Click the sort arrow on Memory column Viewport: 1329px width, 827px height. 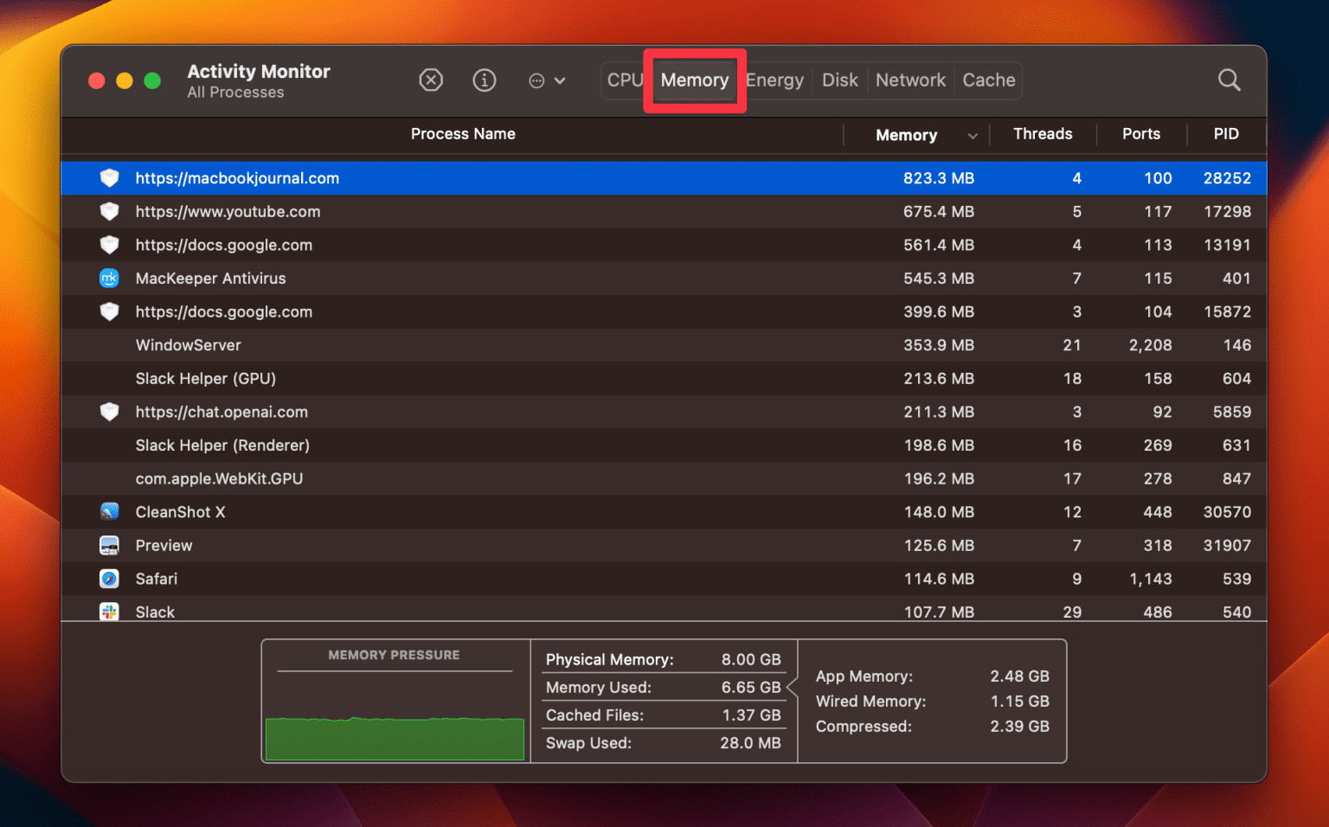(x=973, y=135)
